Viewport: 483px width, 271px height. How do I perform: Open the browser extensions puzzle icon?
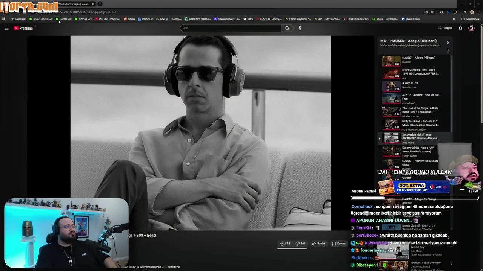(x=455, y=12)
